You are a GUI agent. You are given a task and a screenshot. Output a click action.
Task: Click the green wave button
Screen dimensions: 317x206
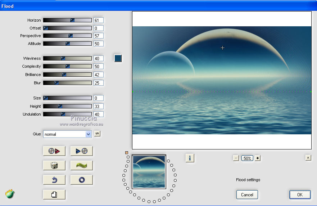pyautogui.click(x=81, y=165)
